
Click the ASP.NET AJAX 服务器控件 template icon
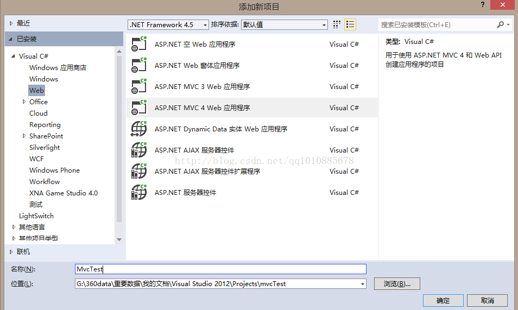tap(139, 150)
